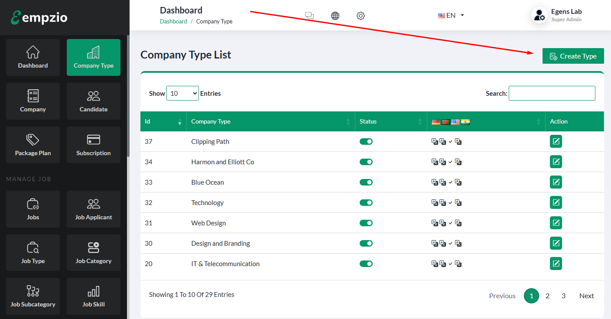Open the Show entries dropdown

pos(182,93)
